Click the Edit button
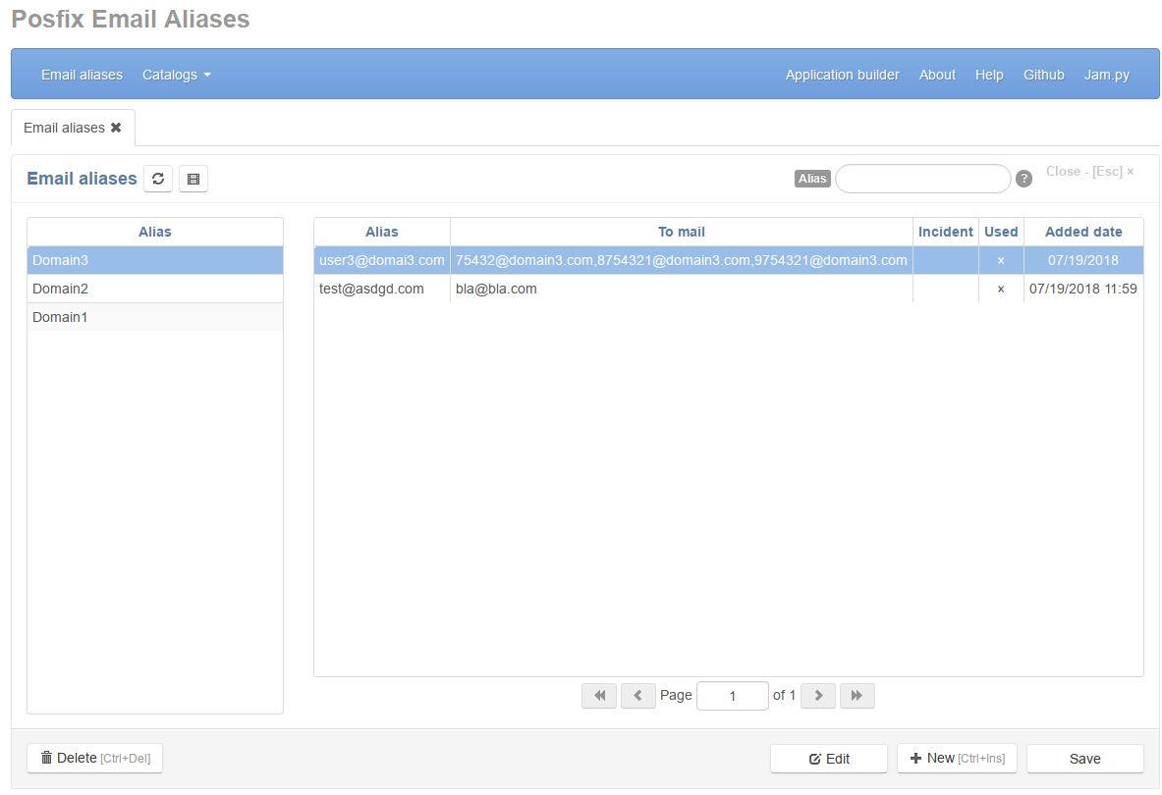This screenshot has height=795, width=1162. point(828,759)
